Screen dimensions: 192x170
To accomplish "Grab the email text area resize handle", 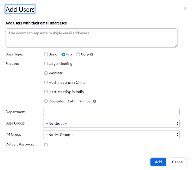I will tap(176, 46).
